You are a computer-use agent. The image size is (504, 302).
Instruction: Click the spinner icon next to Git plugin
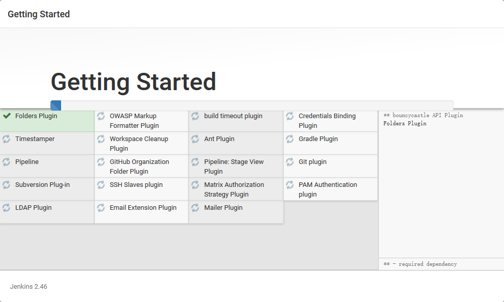(x=290, y=162)
